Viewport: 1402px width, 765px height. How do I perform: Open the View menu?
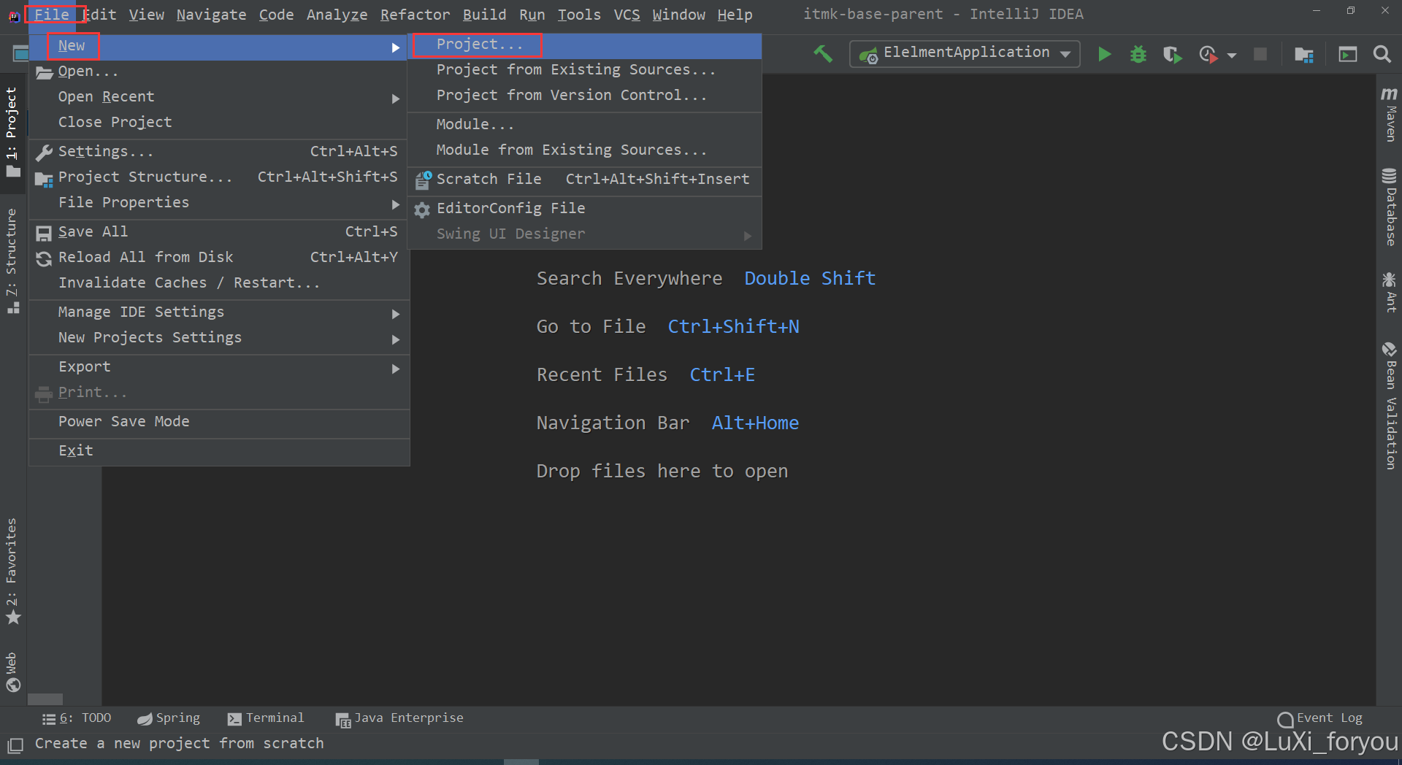pos(147,15)
